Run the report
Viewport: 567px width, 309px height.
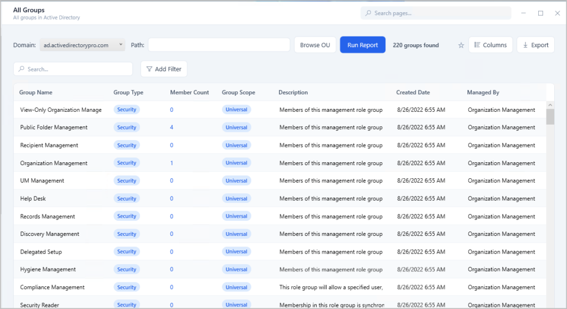tap(363, 45)
